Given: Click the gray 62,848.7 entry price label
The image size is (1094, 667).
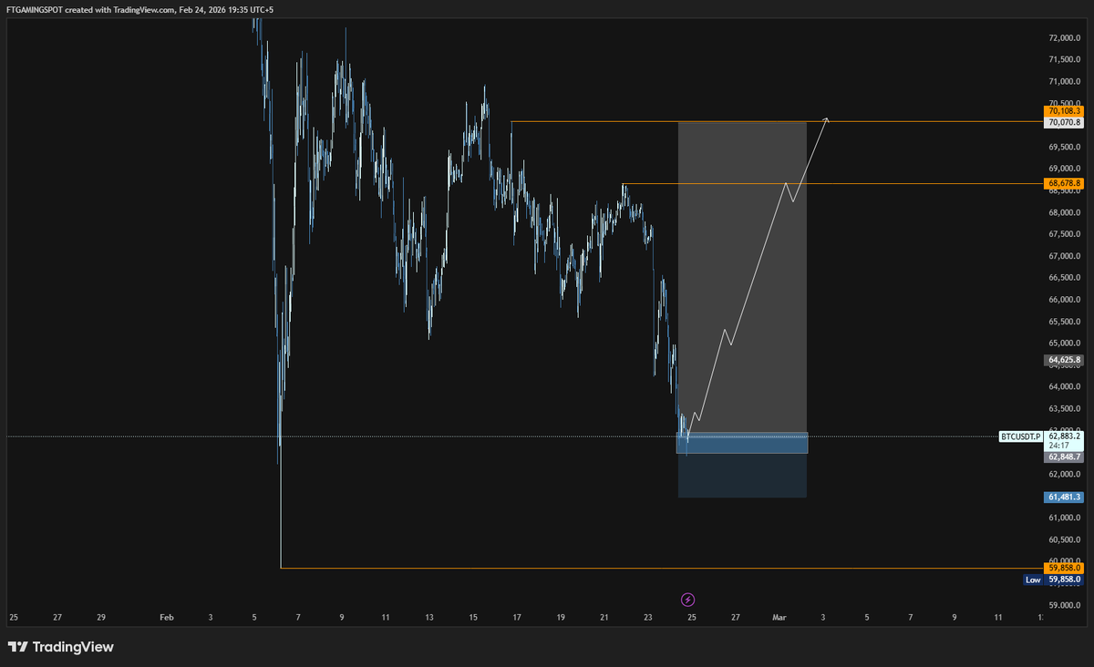Looking at the screenshot, I should 1065,457.
